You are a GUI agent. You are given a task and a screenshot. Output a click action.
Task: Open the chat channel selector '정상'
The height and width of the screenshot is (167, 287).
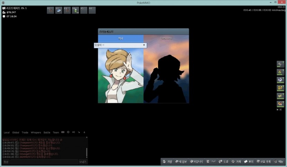6,162
